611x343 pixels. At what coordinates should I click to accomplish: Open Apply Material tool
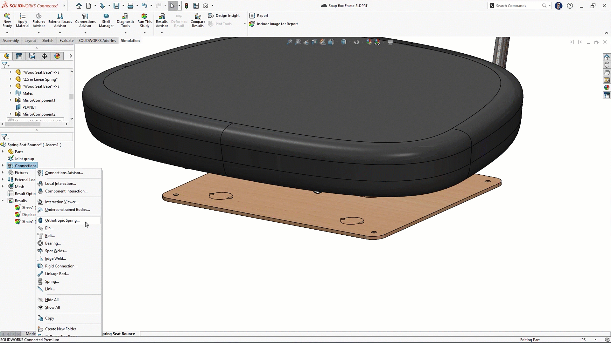[x=23, y=20]
